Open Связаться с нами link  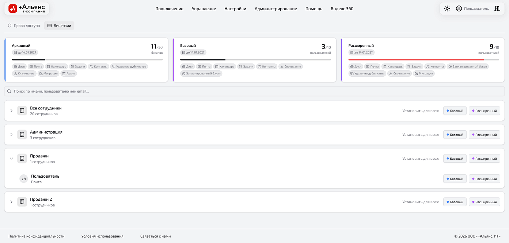tap(155, 236)
